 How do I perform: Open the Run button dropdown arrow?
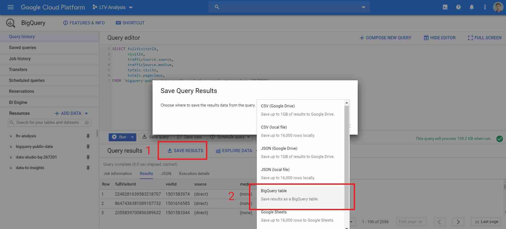(x=132, y=137)
